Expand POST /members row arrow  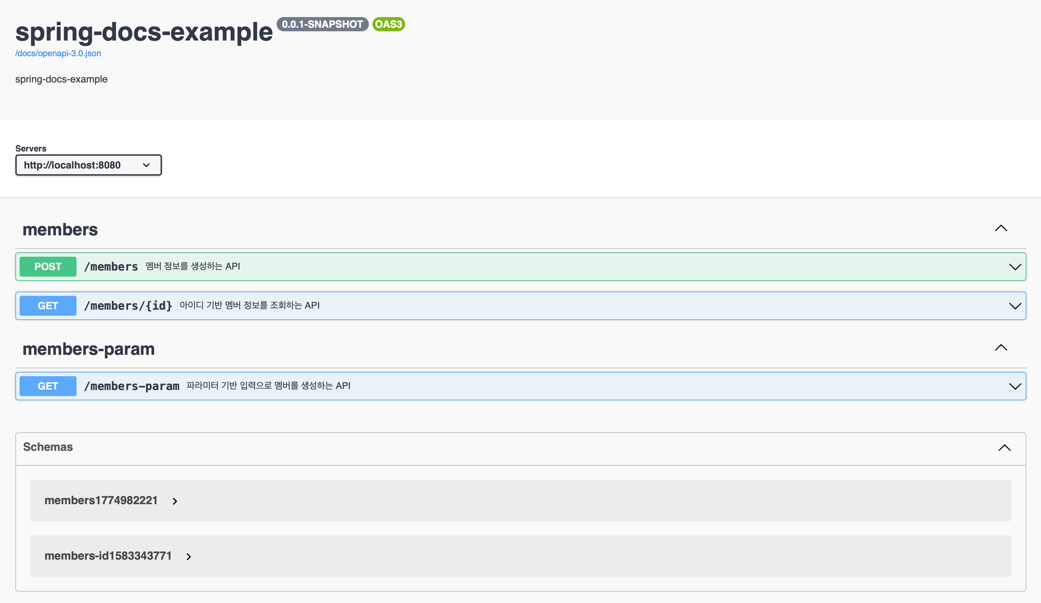(x=1015, y=267)
